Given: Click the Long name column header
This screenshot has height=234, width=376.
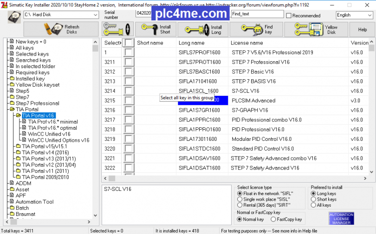Looking at the screenshot, I should (x=191, y=43).
